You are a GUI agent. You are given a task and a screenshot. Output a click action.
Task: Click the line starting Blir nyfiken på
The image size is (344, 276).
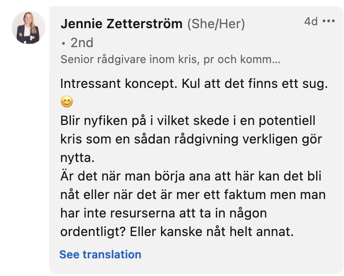click(x=188, y=121)
